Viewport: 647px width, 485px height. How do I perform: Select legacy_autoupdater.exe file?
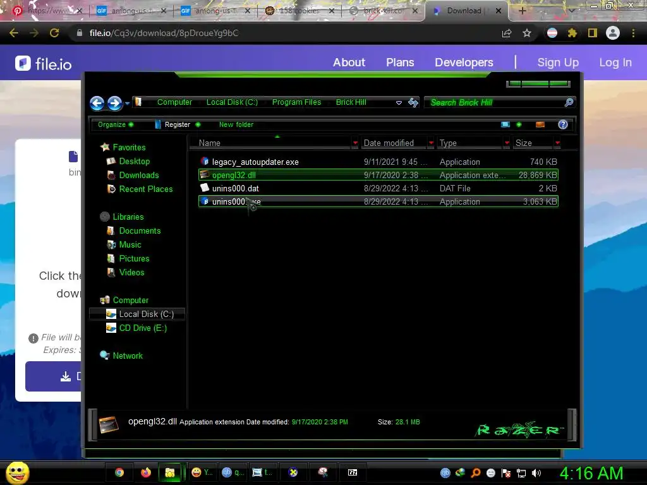[x=378, y=162]
